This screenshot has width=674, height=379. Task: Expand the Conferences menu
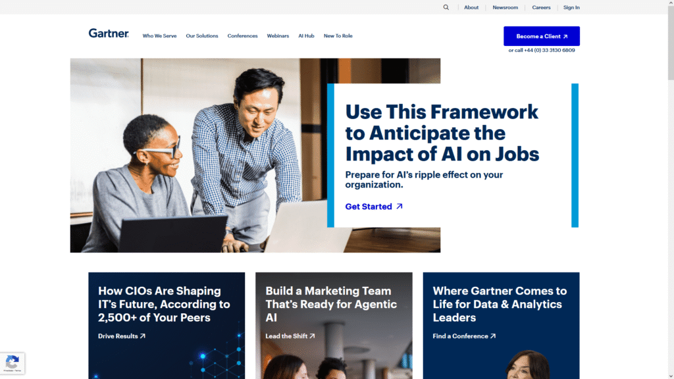[242, 36]
